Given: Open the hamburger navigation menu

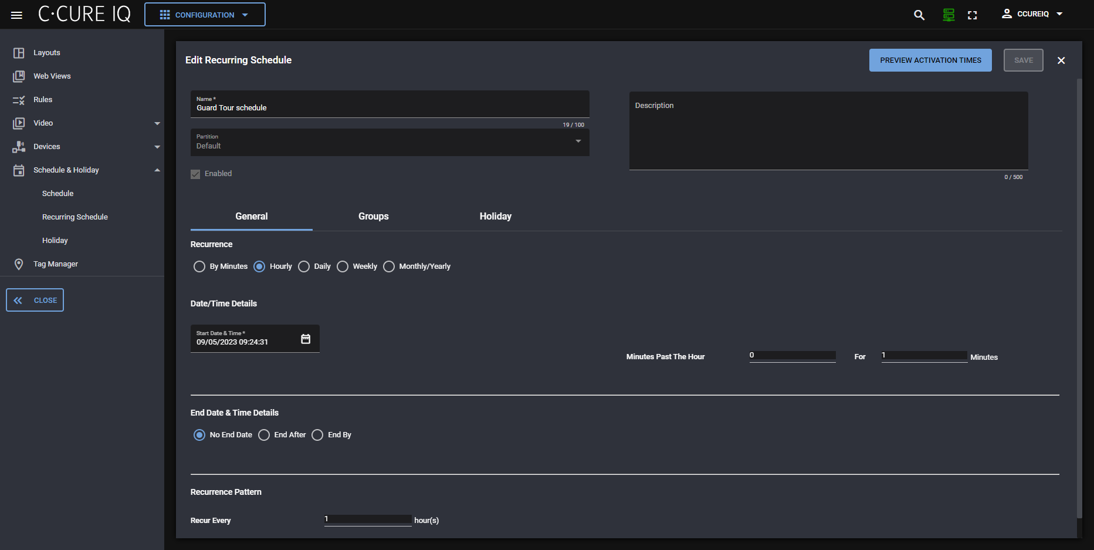Looking at the screenshot, I should click(16, 15).
